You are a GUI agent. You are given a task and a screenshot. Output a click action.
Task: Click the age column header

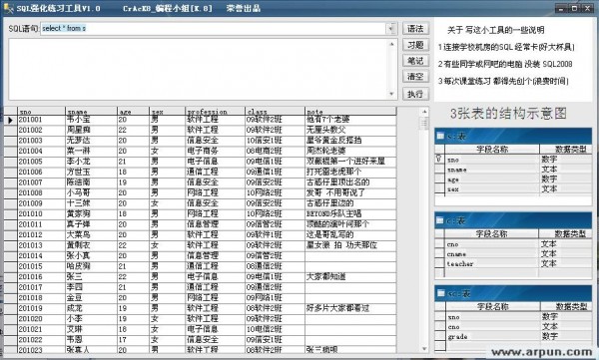coord(133,112)
